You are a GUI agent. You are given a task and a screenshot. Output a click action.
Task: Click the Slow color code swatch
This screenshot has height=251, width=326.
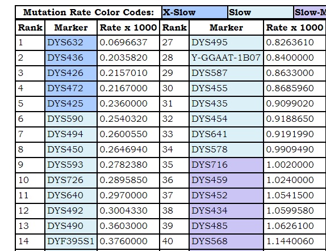(x=261, y=12)
